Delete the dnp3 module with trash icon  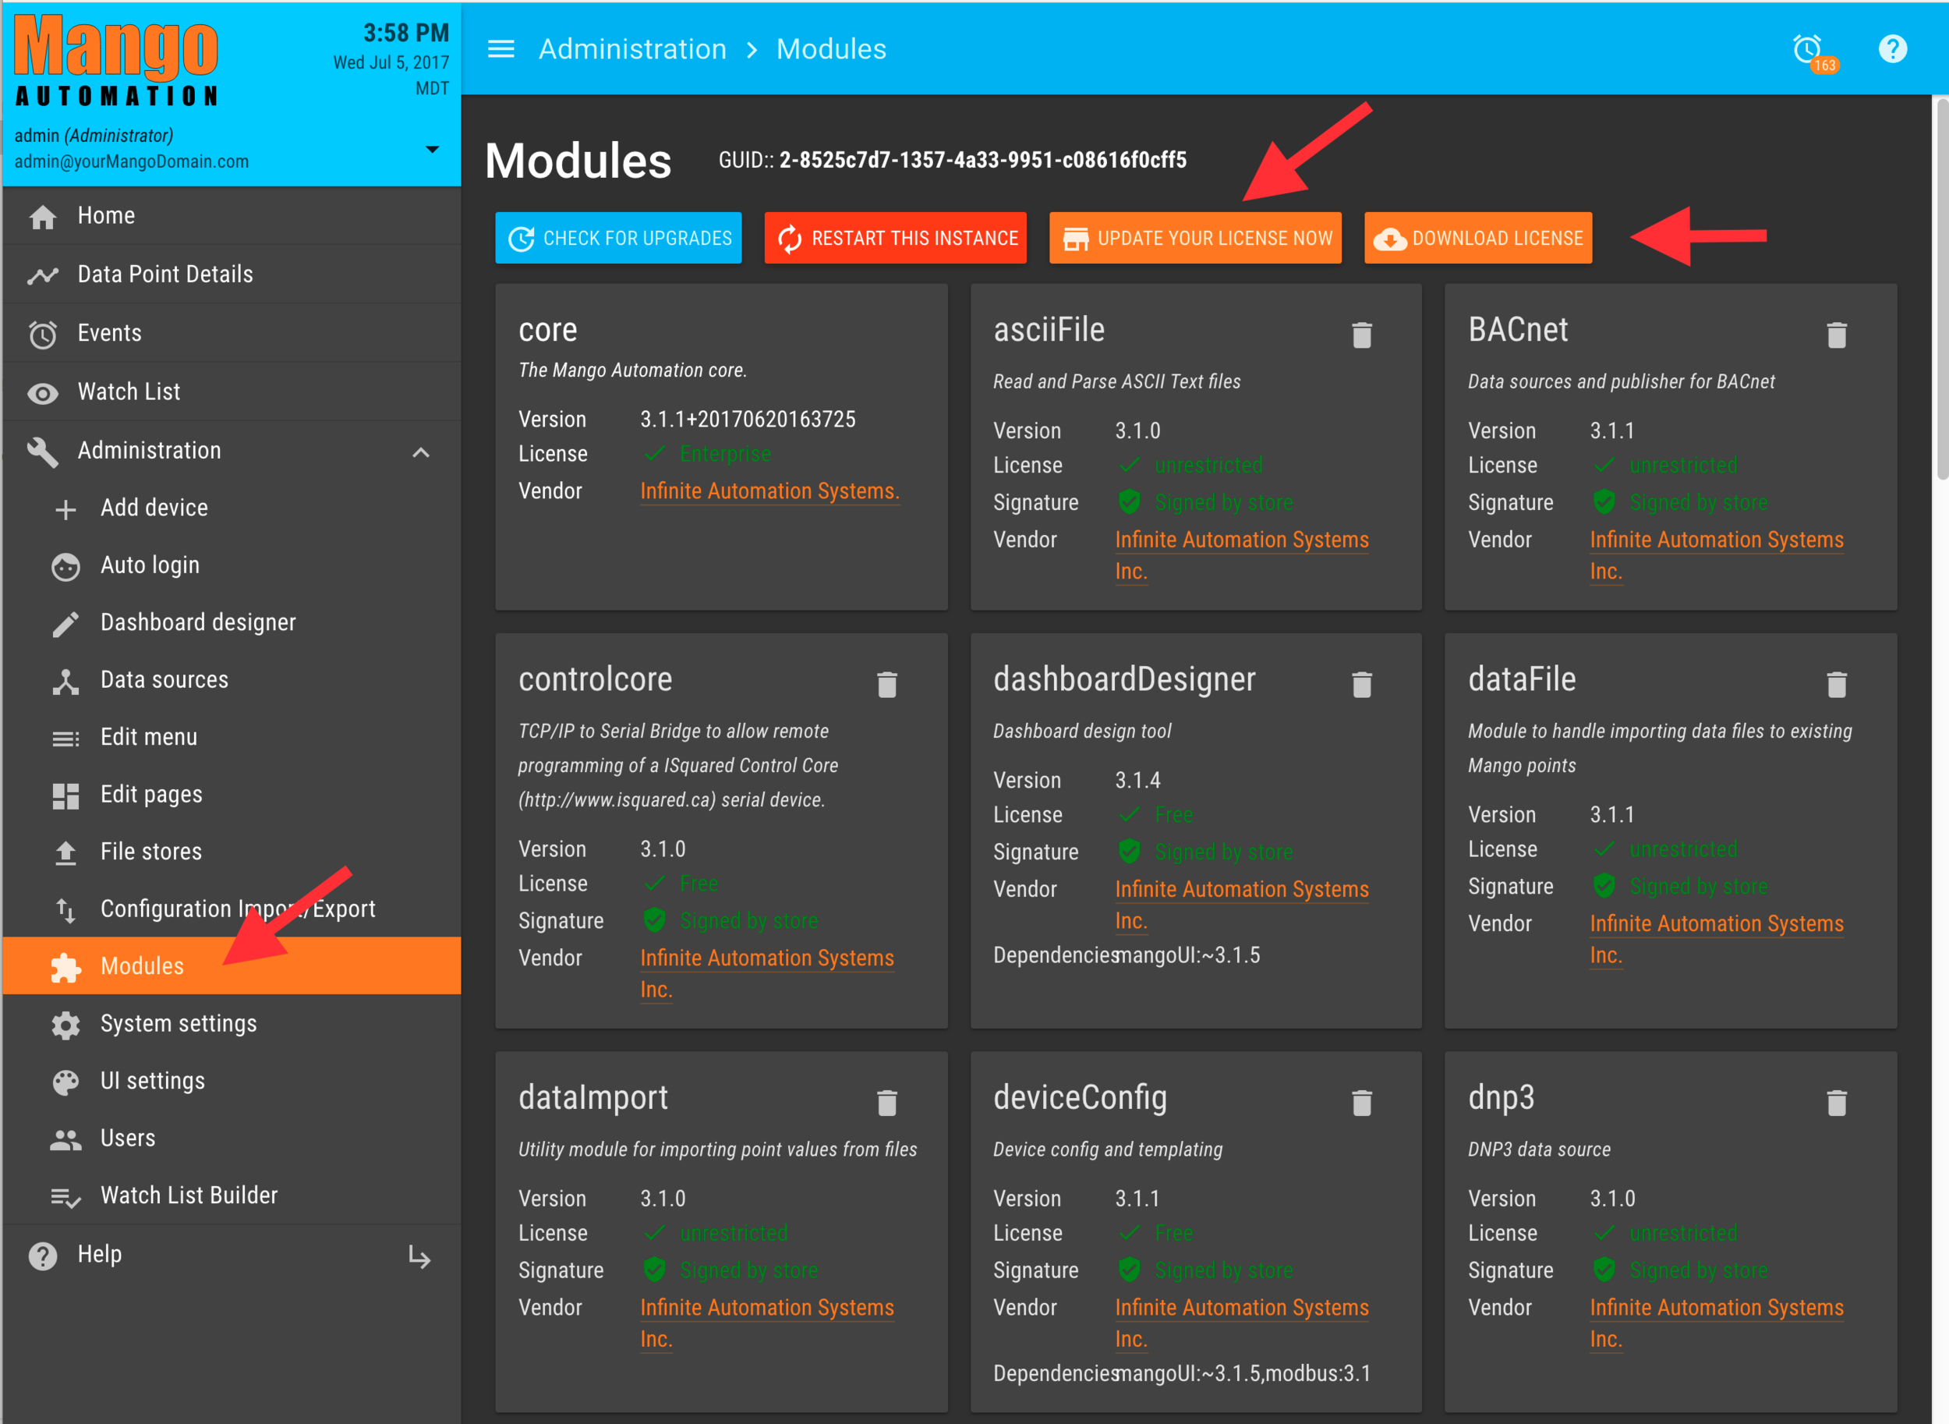1836,1103
